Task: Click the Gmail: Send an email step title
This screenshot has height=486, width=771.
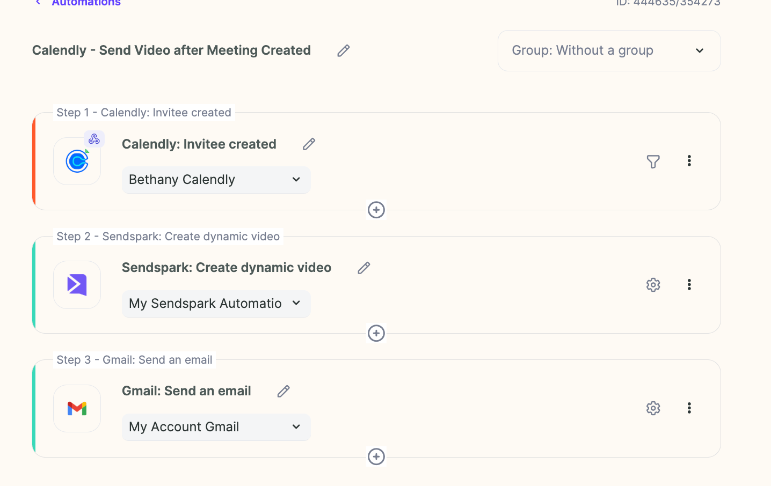Action: (x=186, y=391)
